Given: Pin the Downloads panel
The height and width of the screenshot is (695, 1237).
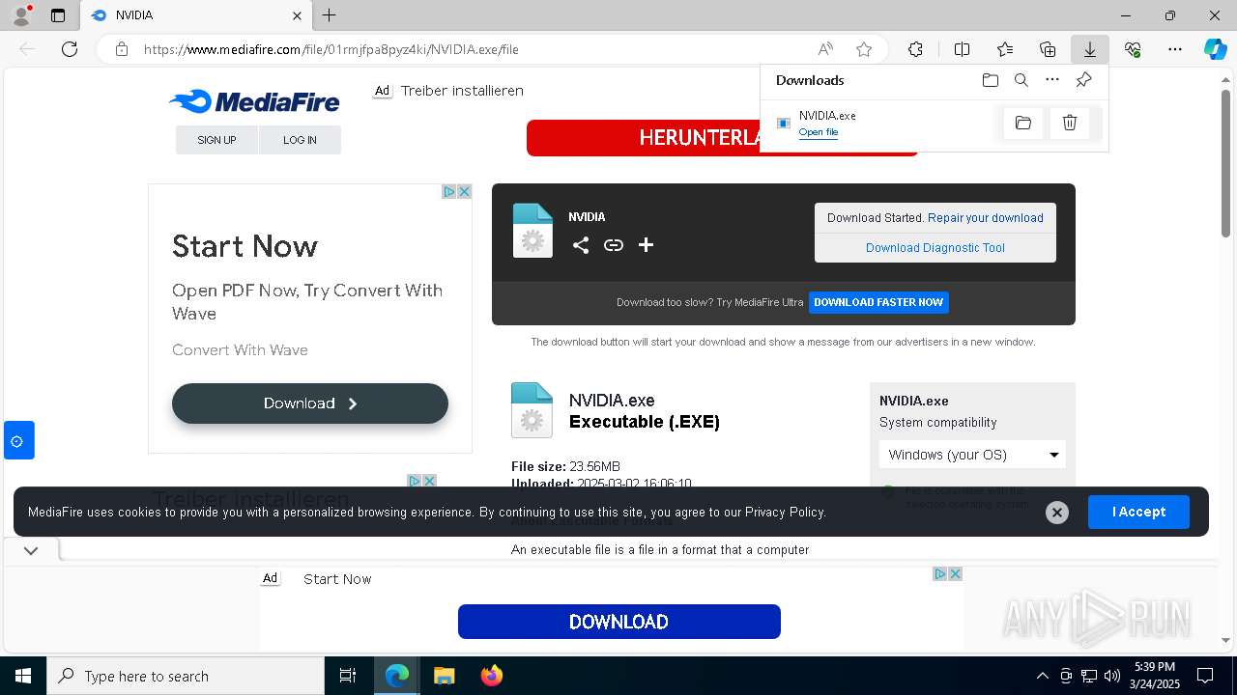Looking at the screenshot, I should click(x=1083, y=80).
